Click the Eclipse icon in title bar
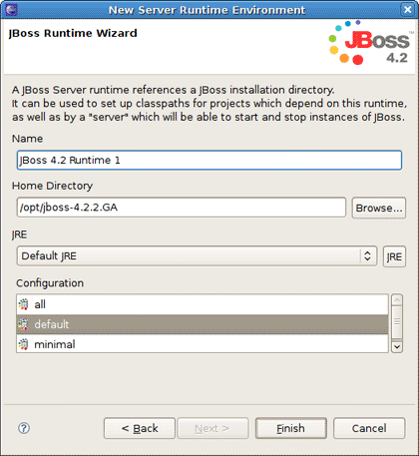The width and height of the screenshot is (419, 456). coord(11,9)
